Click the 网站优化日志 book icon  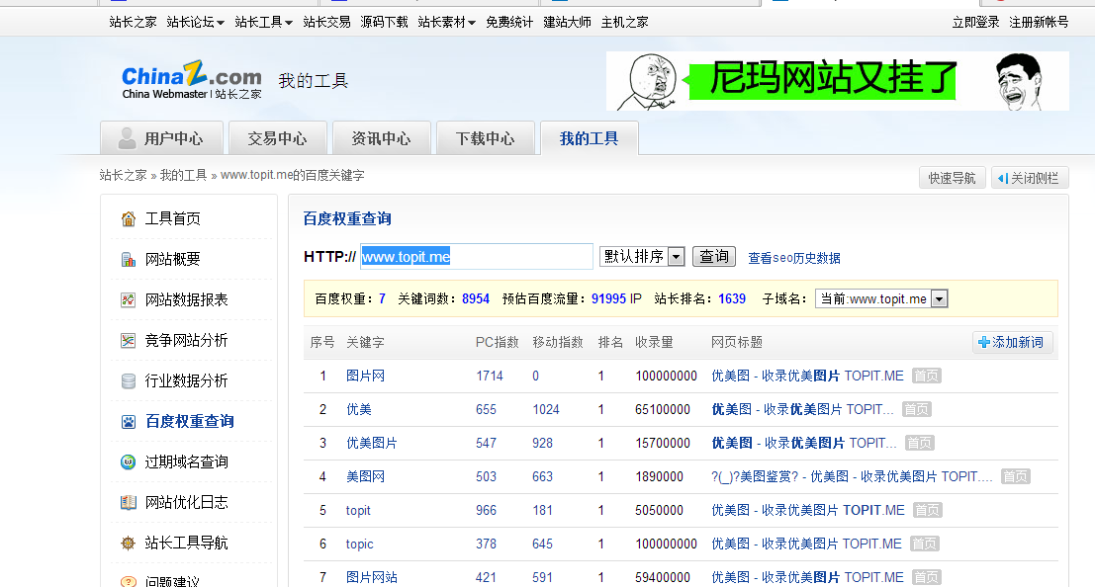[x=129, y=503]
